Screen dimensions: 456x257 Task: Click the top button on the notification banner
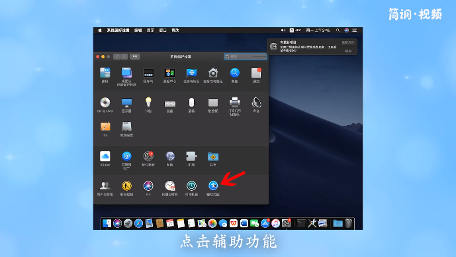(348, 42)
